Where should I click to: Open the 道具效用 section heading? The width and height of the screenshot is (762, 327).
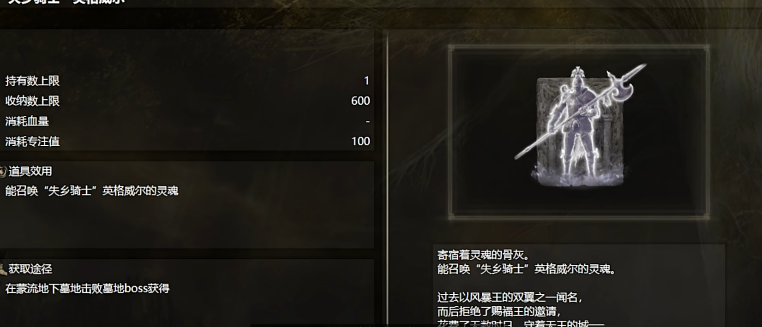30,172
